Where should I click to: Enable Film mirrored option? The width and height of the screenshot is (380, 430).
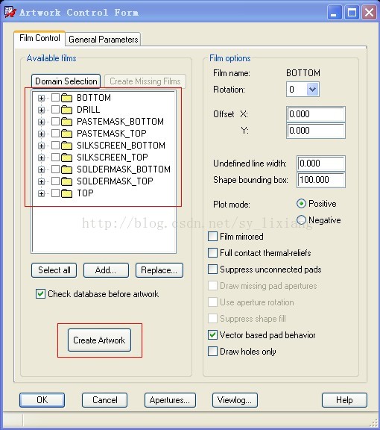tap(212, 237)
